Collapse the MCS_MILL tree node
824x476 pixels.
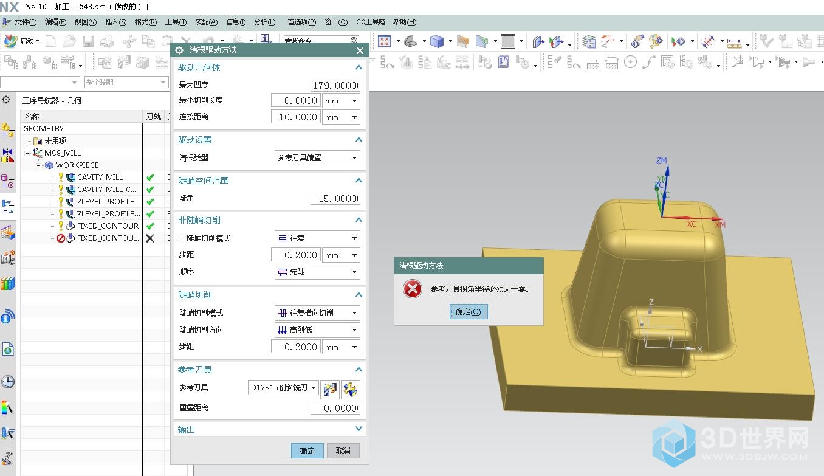pos(27,153)
